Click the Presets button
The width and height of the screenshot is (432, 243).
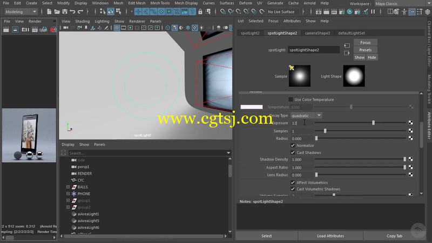pos(366,50)
